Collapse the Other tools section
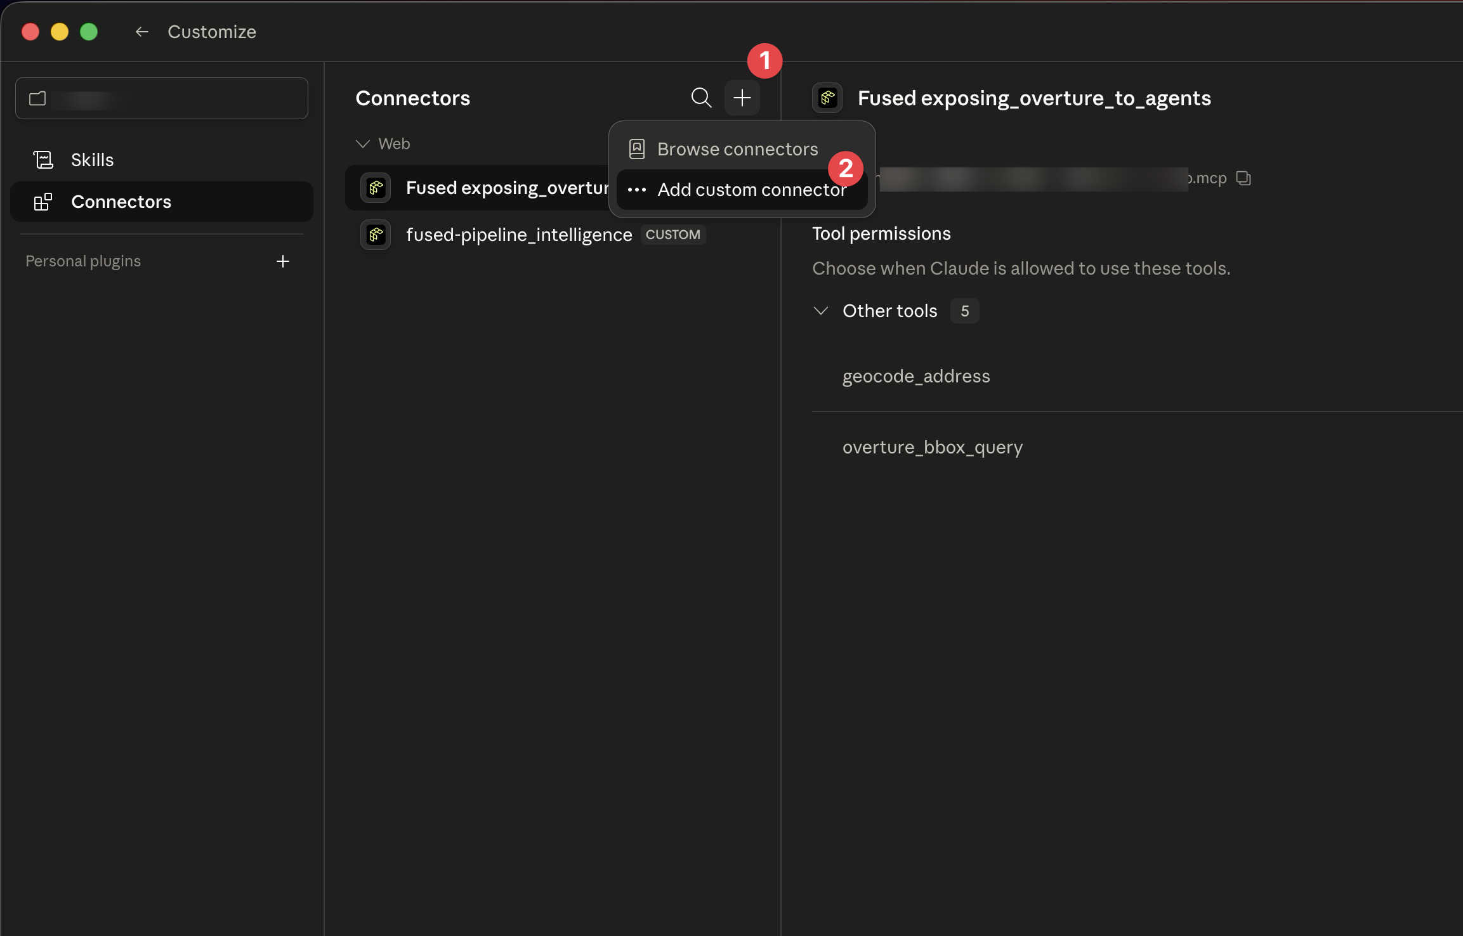Viewport: 1463px width, 936px height. 821,311
